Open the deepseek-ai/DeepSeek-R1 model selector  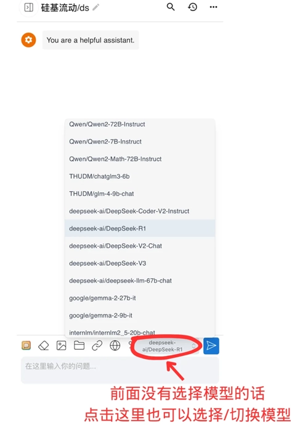coord(166,346)
